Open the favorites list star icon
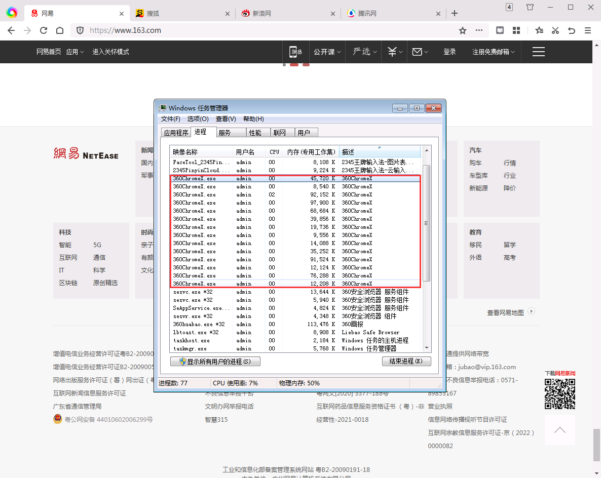The image size is (601, 478). 539,30
